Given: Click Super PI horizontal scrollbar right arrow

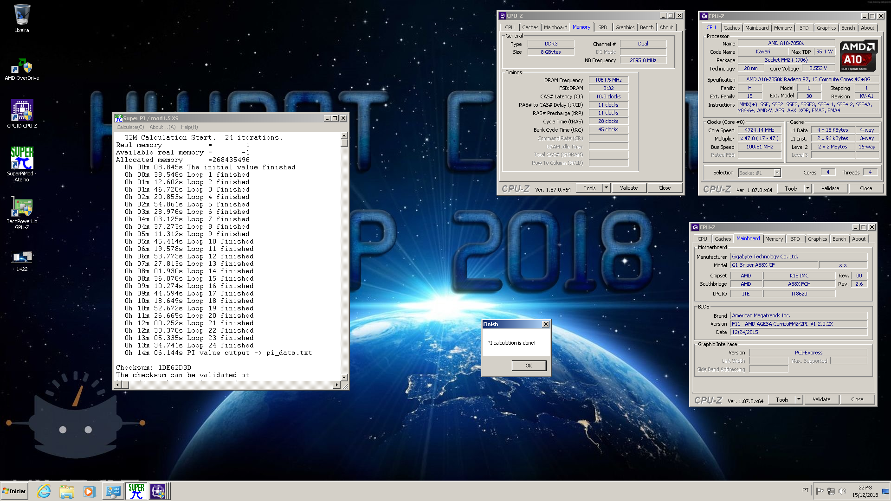Looking at the screenshot, I should (337, 385).
